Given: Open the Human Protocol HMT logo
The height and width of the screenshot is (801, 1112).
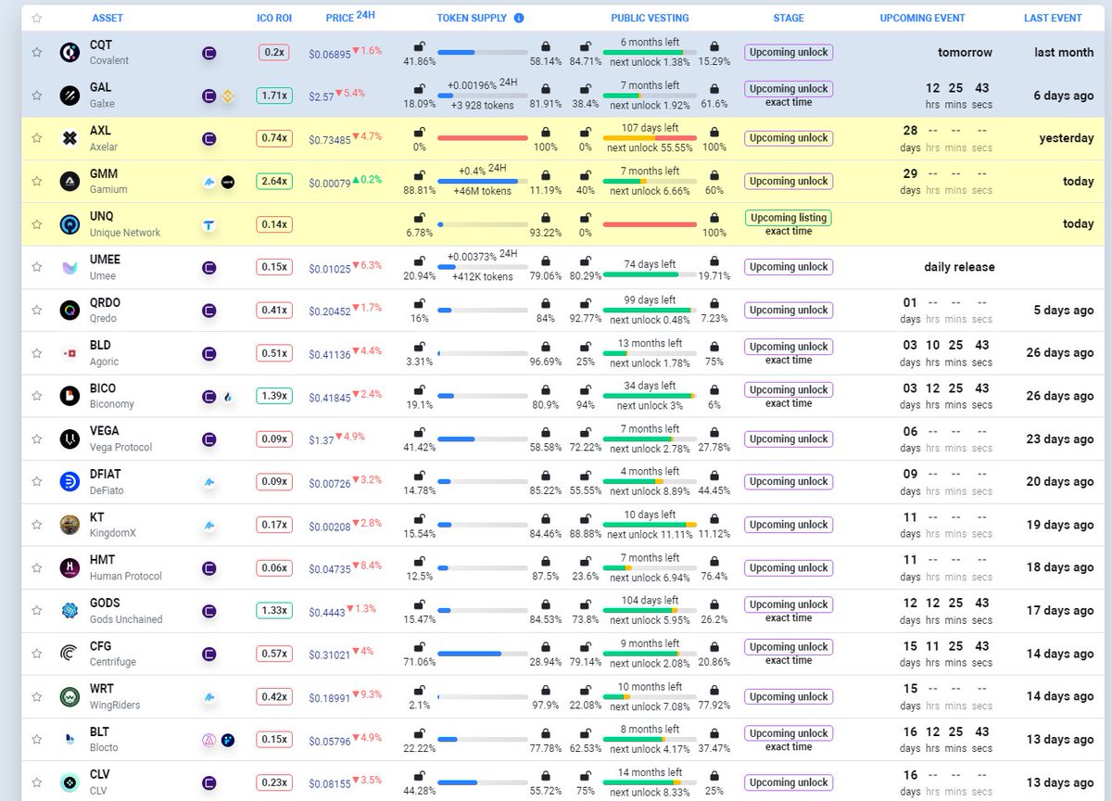Looking at the screenshot, I should (69, 568).
